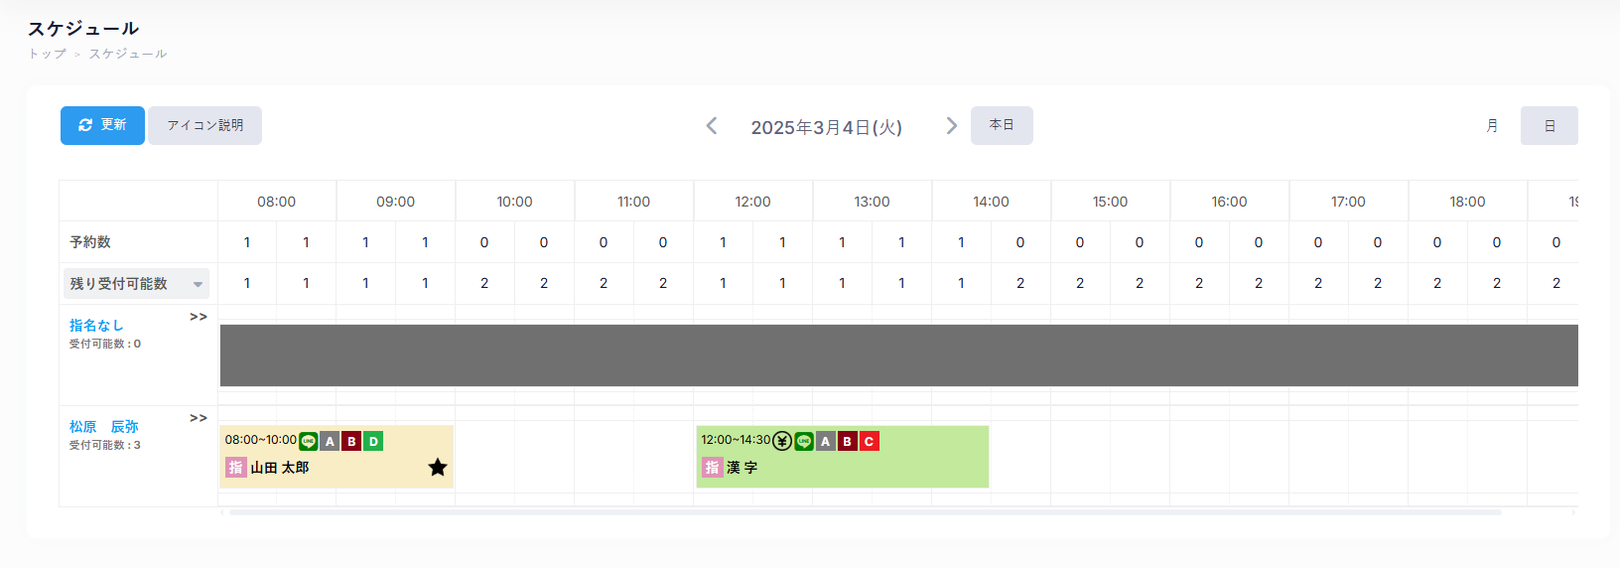Click red C badge on 漢字 booking
This screenshot has height=568, width=1620.
(x=869, y=441)
